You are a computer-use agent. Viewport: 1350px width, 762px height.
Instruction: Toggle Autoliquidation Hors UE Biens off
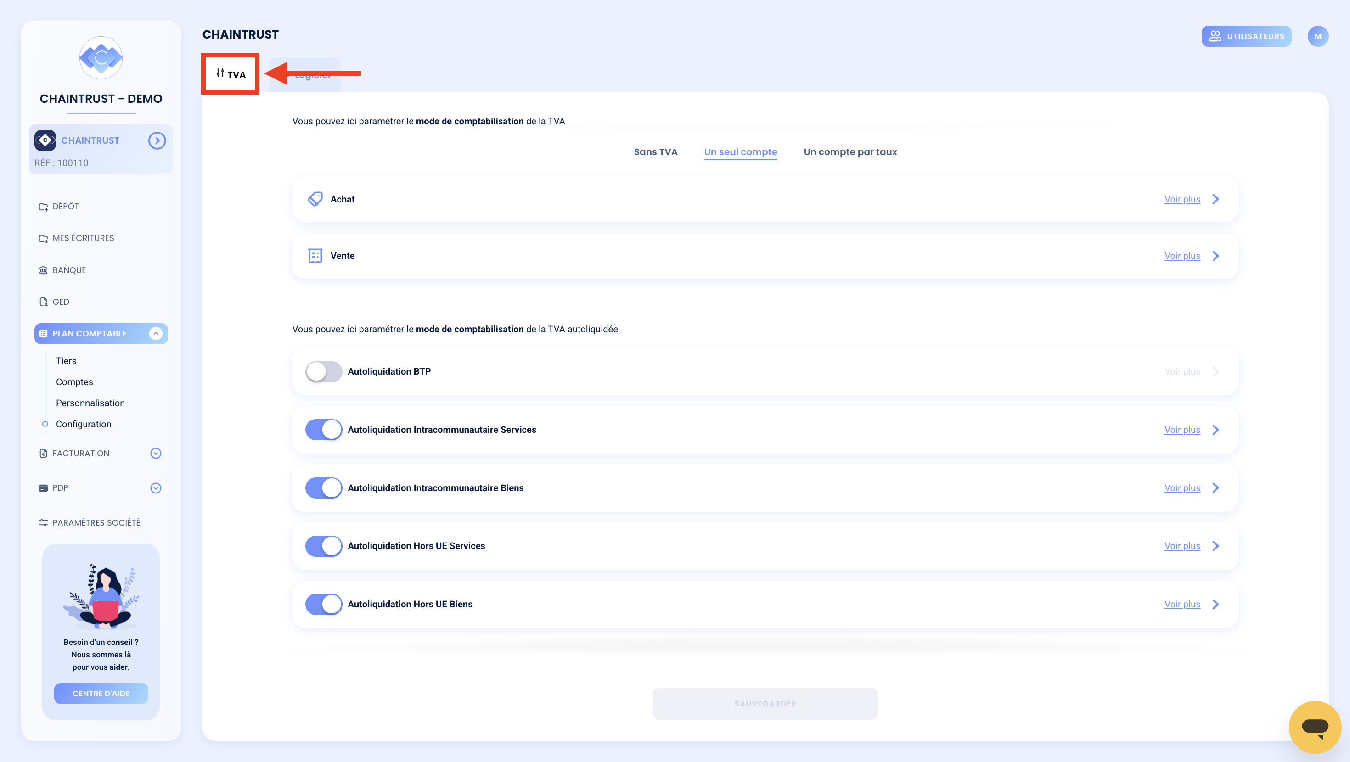pos(324,604)
